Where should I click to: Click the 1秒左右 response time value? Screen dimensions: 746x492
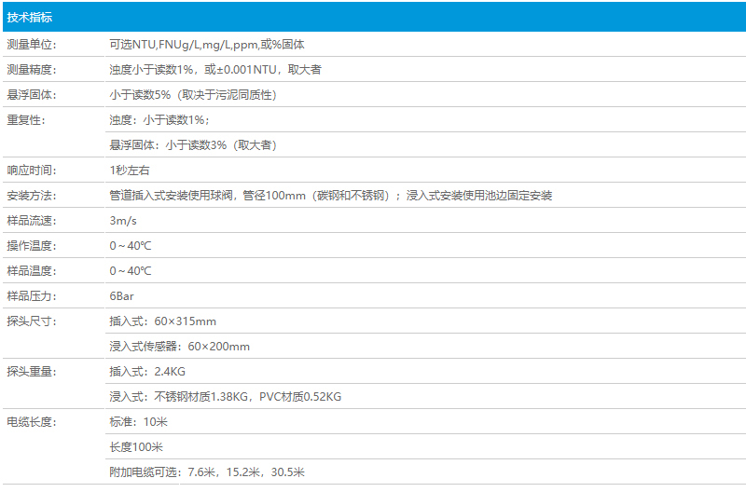point(129,171)
